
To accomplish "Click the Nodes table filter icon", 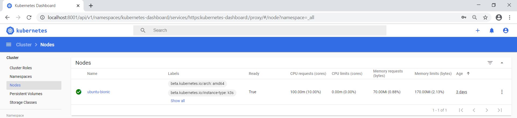I will [490, 63].
